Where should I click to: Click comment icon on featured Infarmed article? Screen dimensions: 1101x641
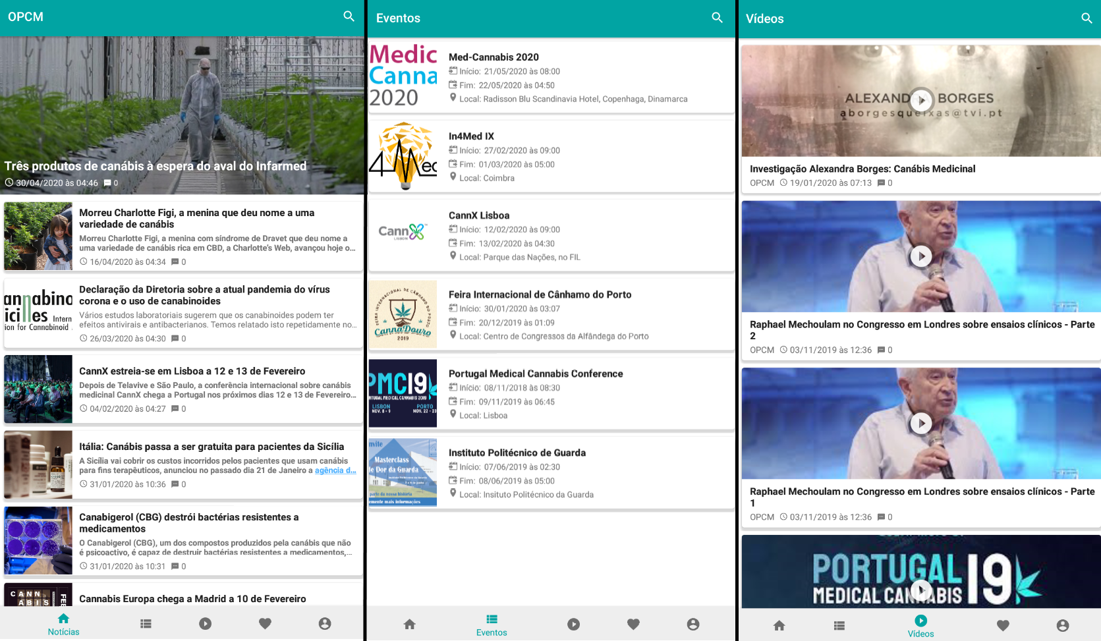click(x=107, y=182)
